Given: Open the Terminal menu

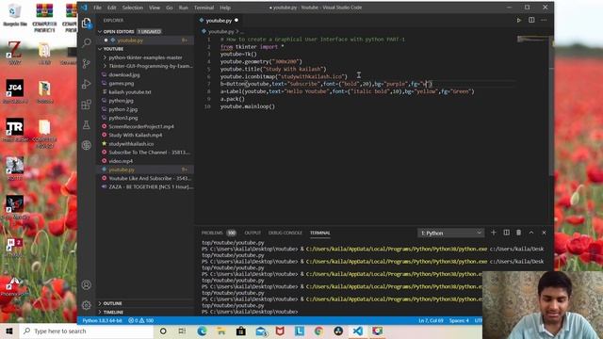Looking at the screenshot, I should [204, 8].
